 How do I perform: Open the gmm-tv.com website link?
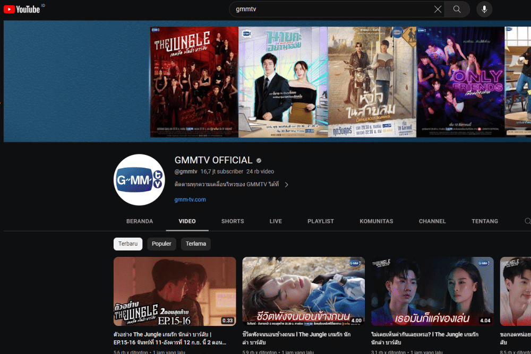(x=190, y=200)
